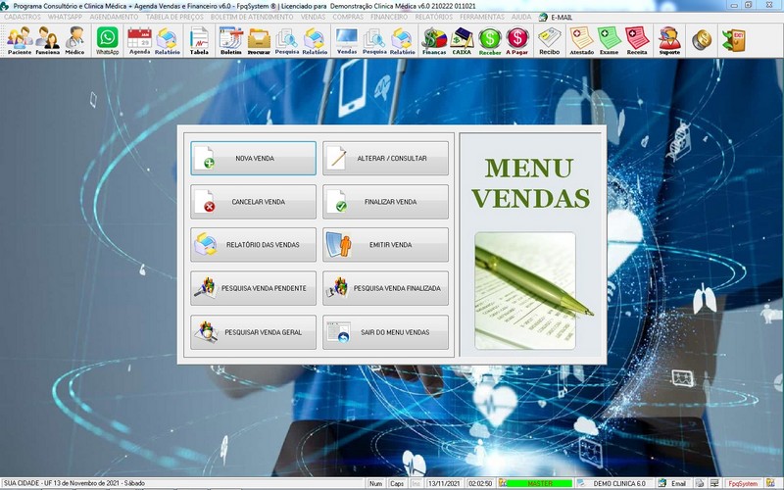Click PESQUISAR VENDA GERAL button

click(x=253, y=332)
